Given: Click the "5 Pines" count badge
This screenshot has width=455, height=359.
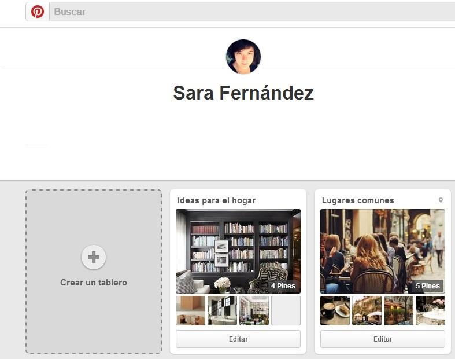Looking at the screenshot, I should (427, 285).
